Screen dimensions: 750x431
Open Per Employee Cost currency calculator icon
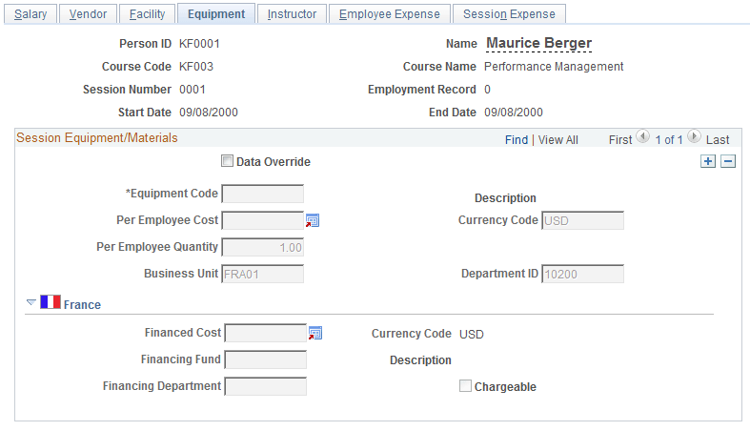[314, 220]
